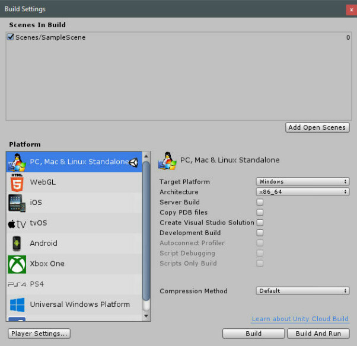Click the large platform icon in settings header
Image resolution: width=357 pixels, height=346 pixels.
click(167, 161)
